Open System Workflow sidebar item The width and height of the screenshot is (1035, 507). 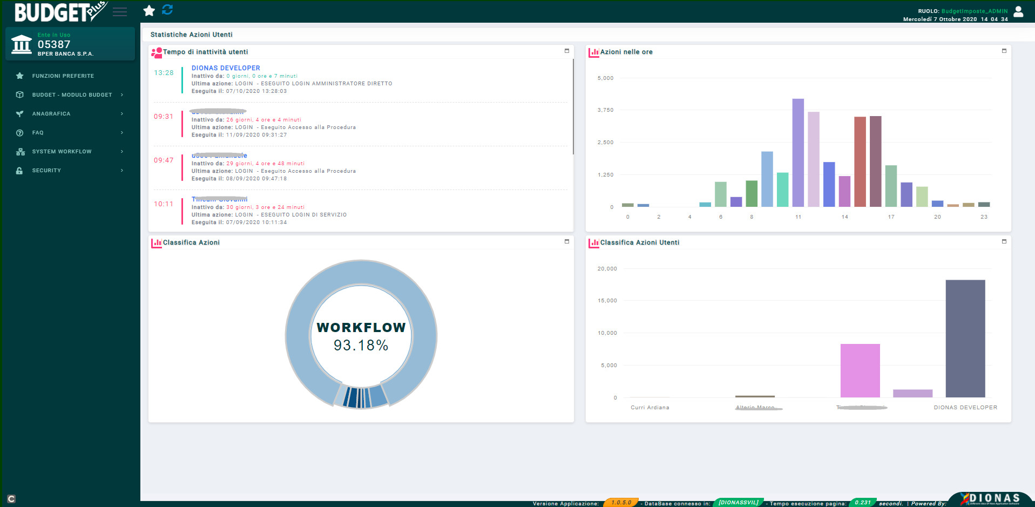coord(62,152)
